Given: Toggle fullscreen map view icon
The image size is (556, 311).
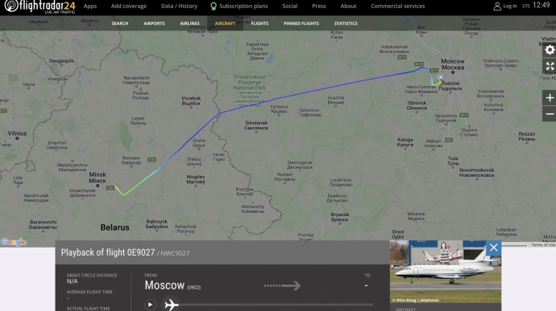Looking at the screenshot, I should (550, 66).
